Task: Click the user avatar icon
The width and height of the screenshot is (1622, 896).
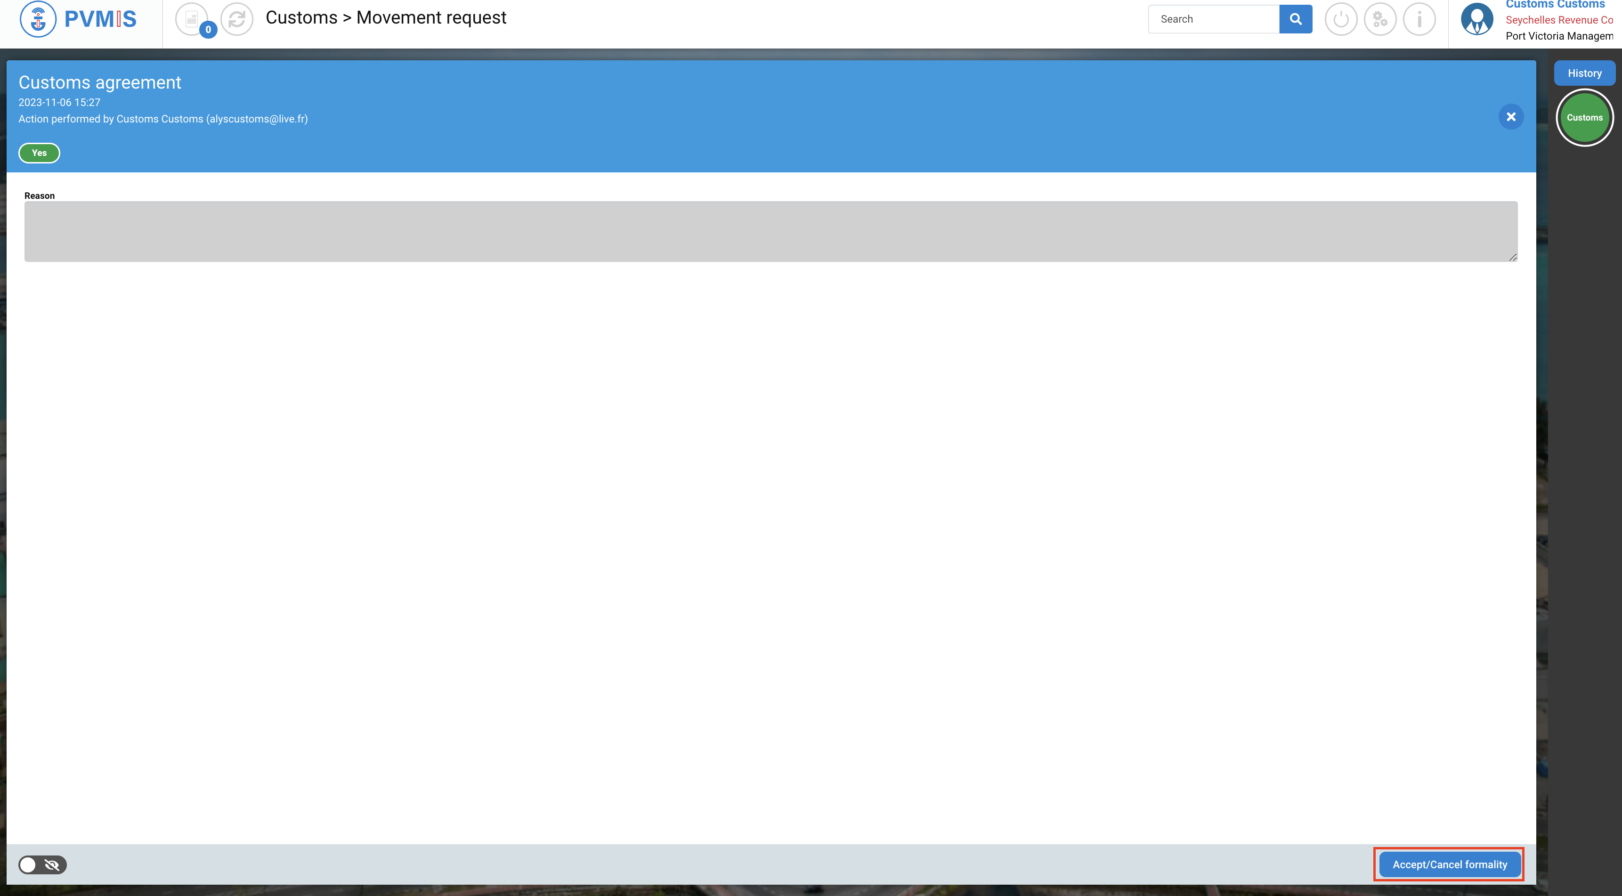Action: 1476,19
